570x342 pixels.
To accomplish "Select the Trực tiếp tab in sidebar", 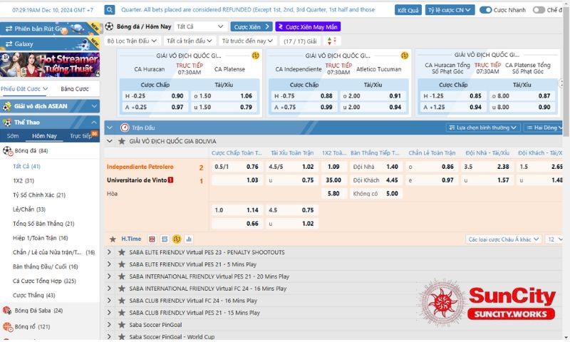I will coord(81,135).
